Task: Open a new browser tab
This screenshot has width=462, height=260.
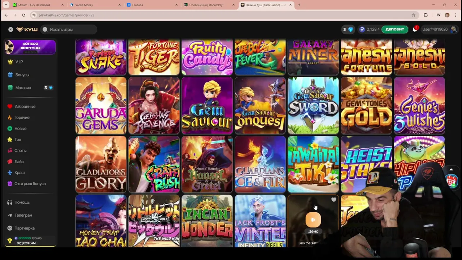Action: coord(299,5)
